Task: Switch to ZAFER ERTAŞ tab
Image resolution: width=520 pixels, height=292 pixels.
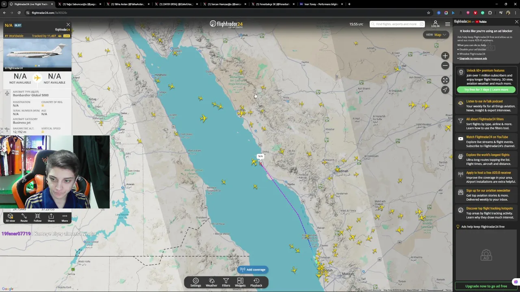Action: pos(176,4)
